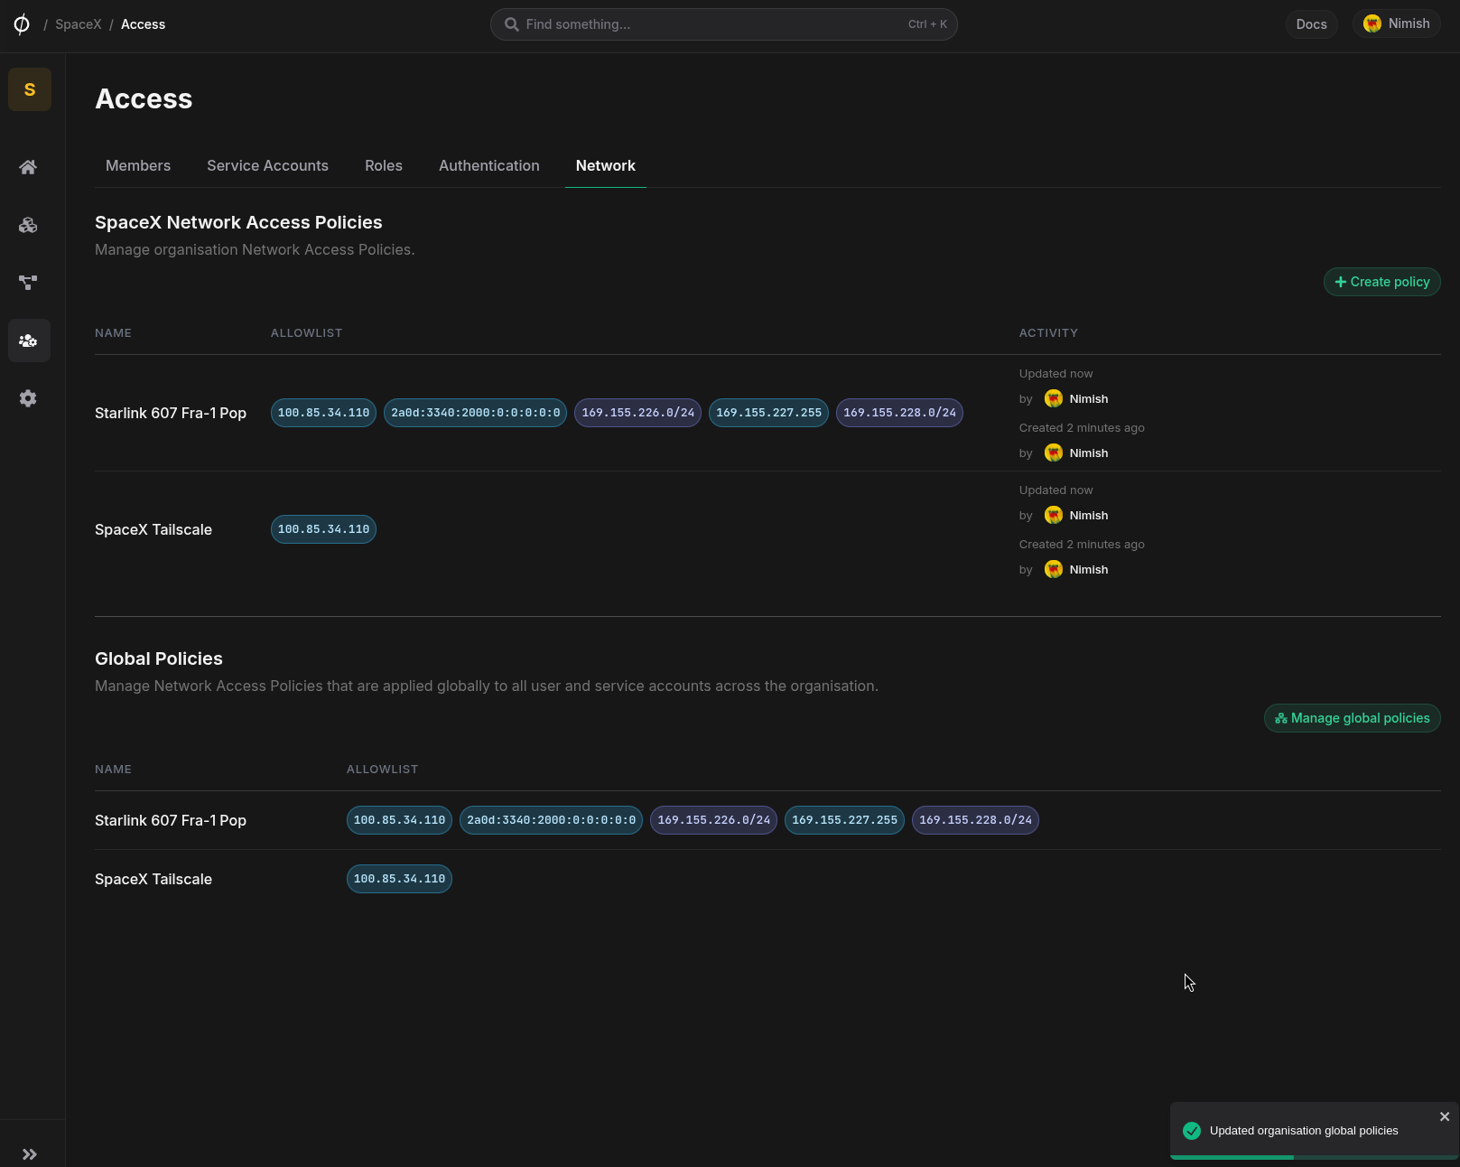Click 2a0d:3340:2000:0:0:0:0:0 chip under Global Policies

click(552, 820)
